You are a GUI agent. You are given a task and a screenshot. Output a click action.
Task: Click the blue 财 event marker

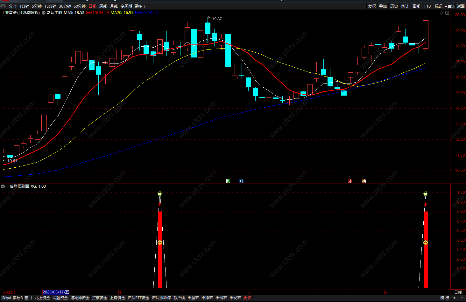pyautogui.click(x=241, y=181)
